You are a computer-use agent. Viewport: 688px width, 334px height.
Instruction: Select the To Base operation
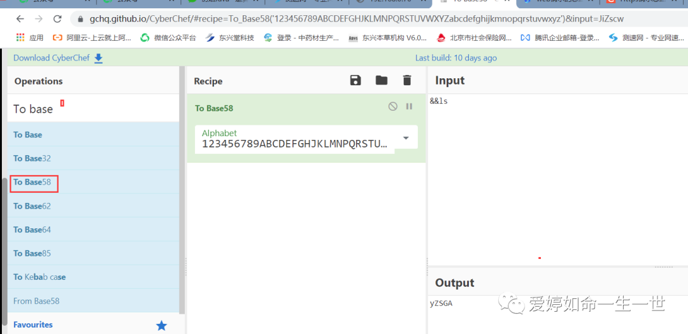(93, 135)
